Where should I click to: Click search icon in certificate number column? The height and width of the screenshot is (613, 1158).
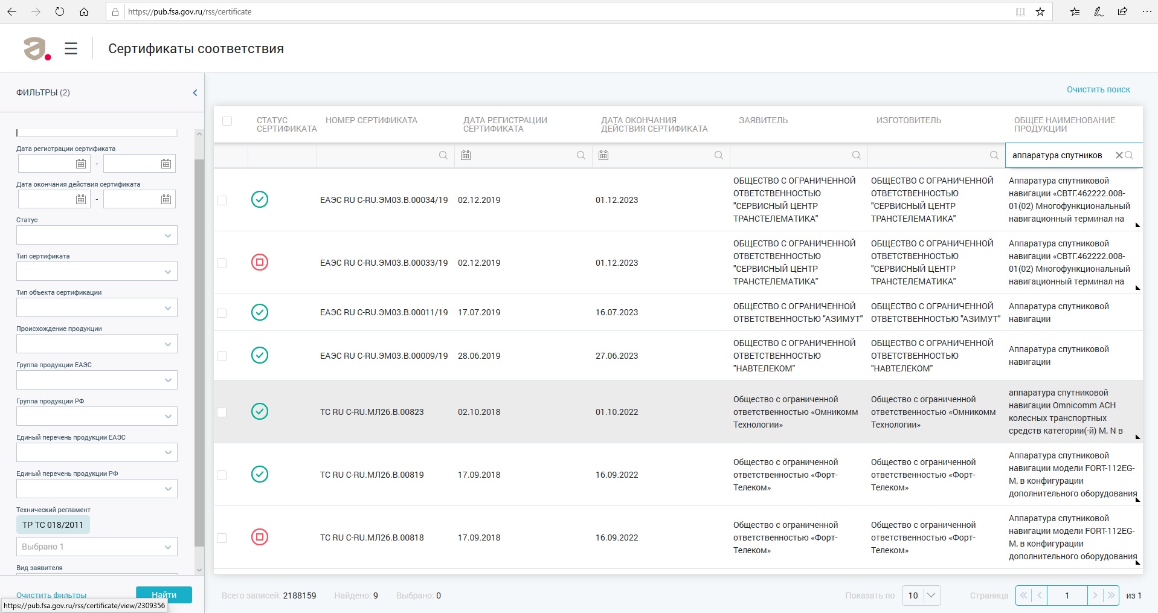point(443,155)
